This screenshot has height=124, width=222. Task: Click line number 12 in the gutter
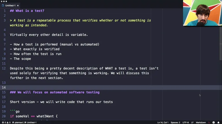4,68
